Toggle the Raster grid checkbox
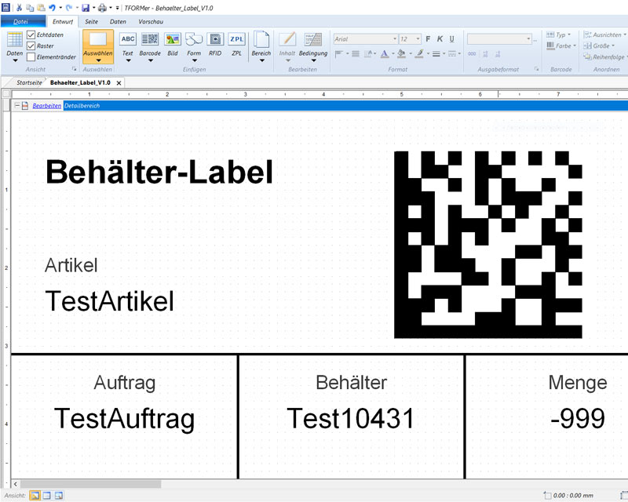 coord(31,46)
